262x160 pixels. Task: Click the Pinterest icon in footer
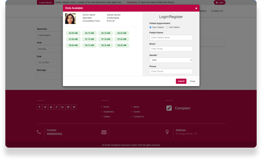tap(74, 107)
